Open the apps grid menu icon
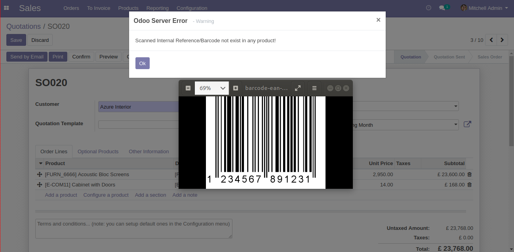This screenshot has width=514, height=252. click(6, 8)
